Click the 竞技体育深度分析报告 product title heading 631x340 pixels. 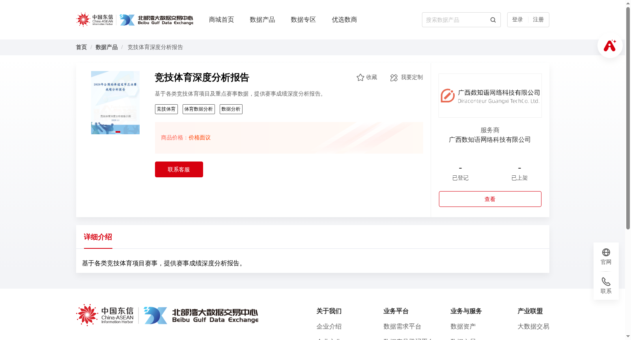pos(202,78)
